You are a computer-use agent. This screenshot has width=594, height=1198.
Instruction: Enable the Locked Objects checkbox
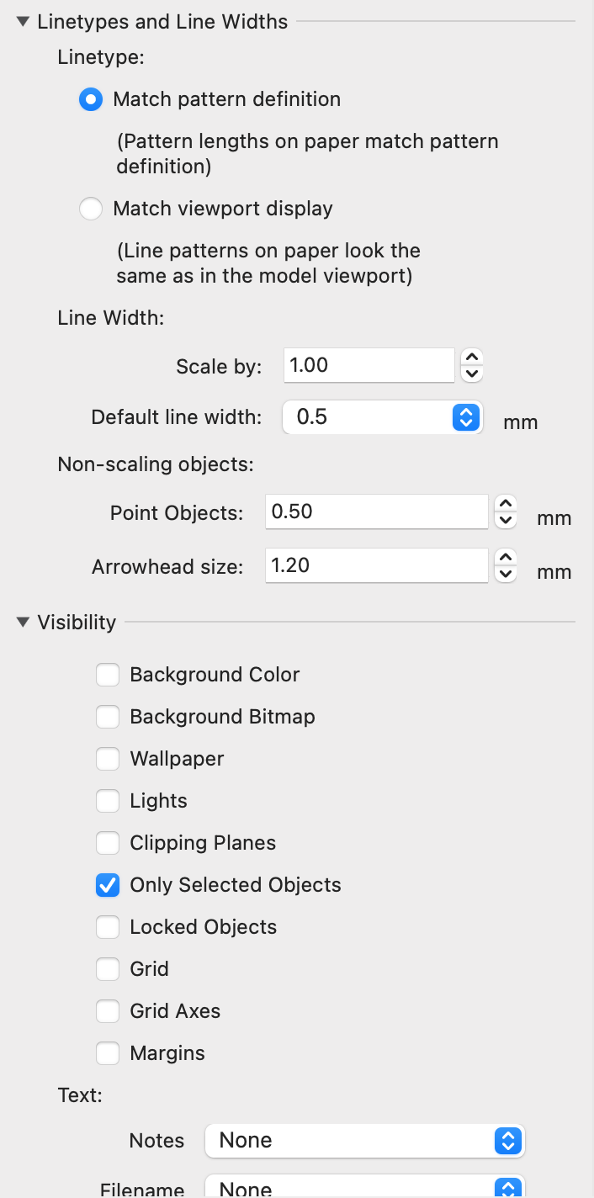click(x=108, y=927)
